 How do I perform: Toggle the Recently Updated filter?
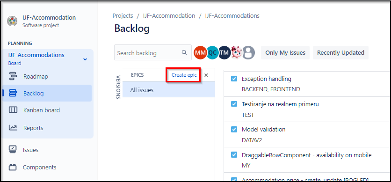340,52
